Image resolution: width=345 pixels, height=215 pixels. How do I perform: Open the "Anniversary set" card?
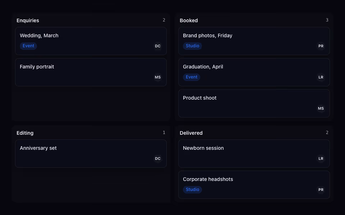tap(91, 154)
